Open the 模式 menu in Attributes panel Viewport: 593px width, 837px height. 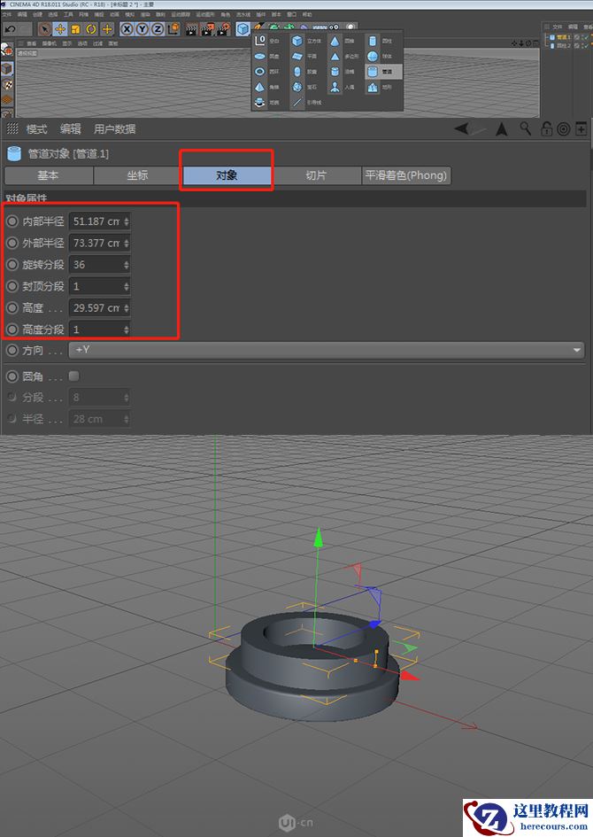click(x=37, y=128)
